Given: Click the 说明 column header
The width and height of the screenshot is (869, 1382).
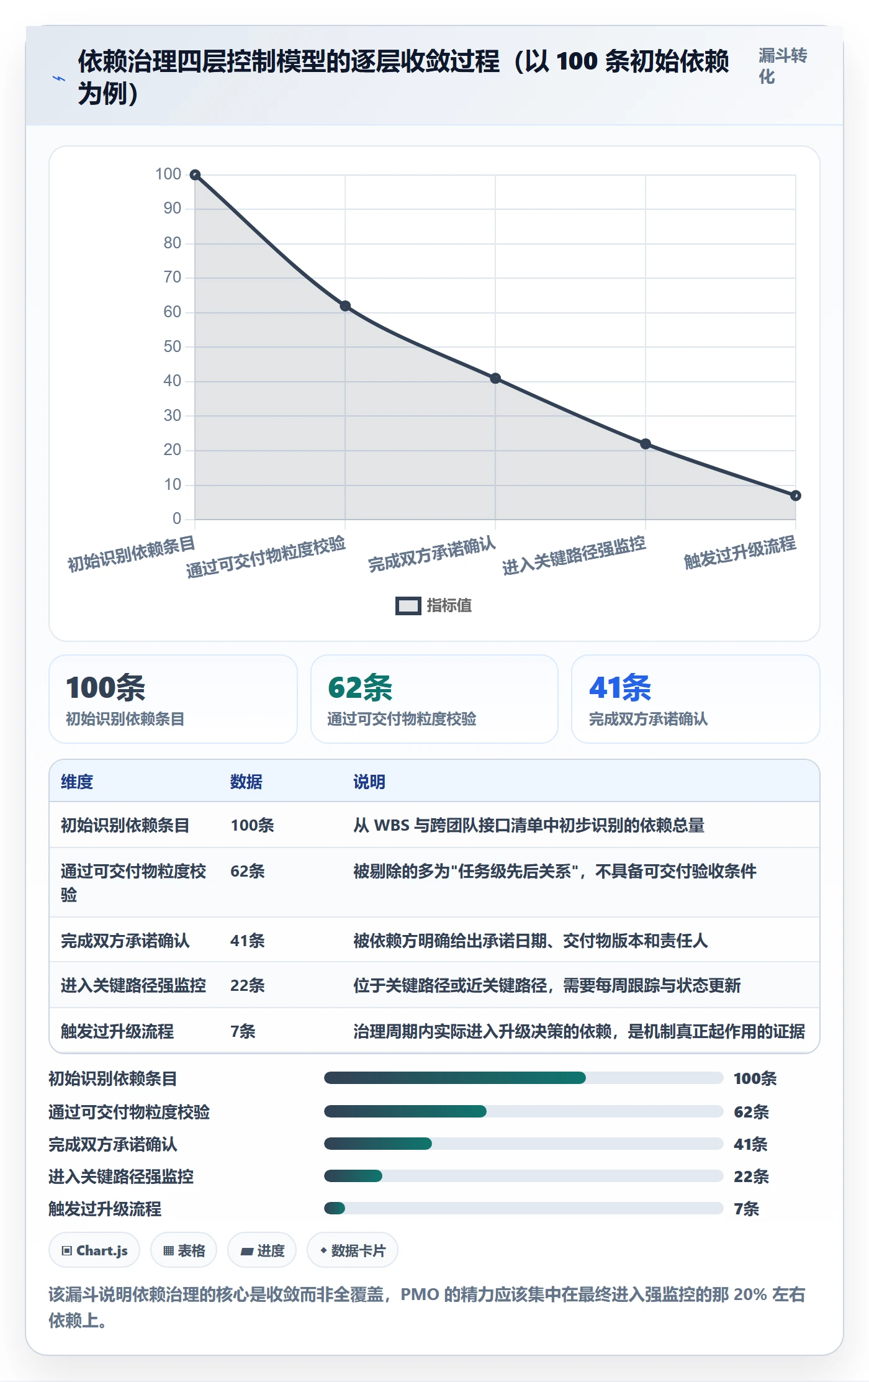Looking at the screenshot, I should tap(369, 782).
